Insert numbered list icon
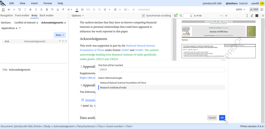 point(115,10)
